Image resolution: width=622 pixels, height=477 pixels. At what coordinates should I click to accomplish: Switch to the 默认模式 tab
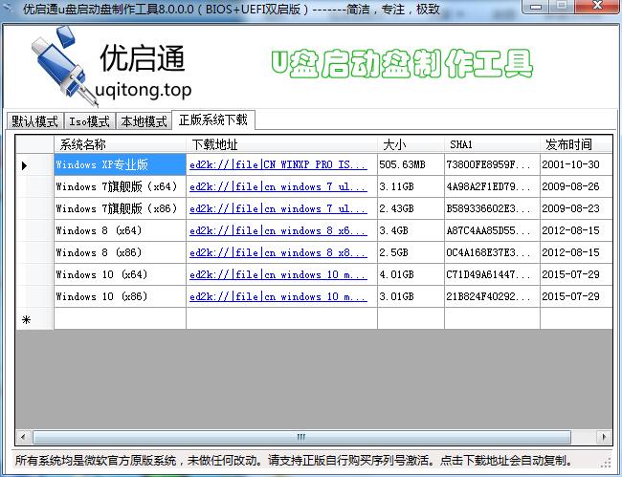coord(33,121)
